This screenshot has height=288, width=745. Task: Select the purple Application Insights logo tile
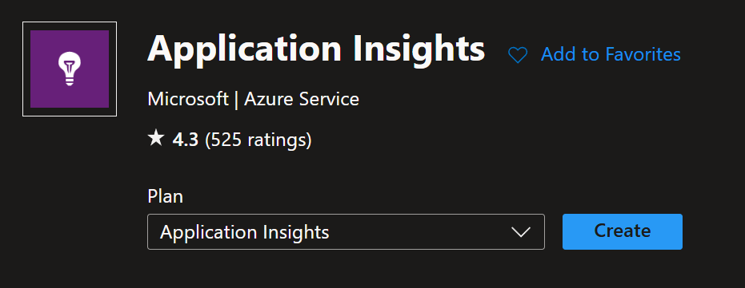coord(70,69)
